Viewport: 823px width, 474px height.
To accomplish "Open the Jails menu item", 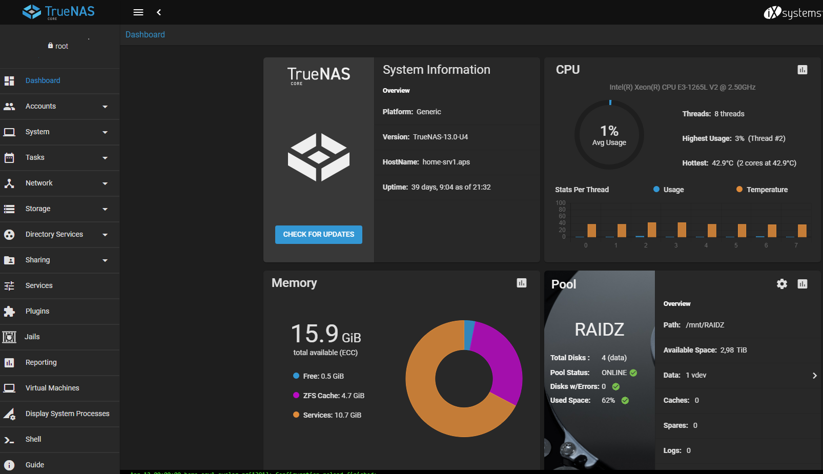I will pyautogui.click(x=60, y=337).
